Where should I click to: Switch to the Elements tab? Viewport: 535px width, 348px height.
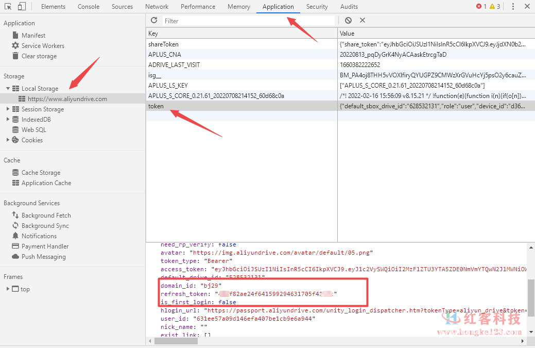coord(53,7)
